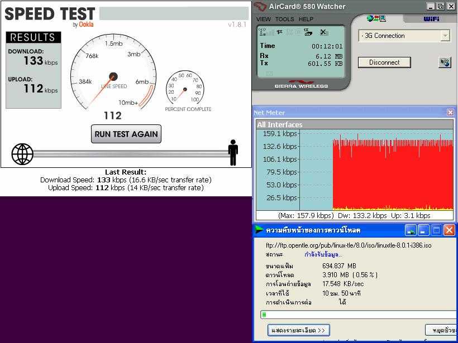Click the Net Meter title bar text
This screenshot has width=458, height=343.
tap(269, 113)
